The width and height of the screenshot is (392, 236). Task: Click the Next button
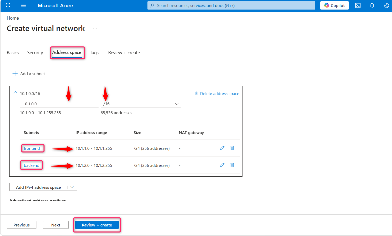(x=56, y=225)
